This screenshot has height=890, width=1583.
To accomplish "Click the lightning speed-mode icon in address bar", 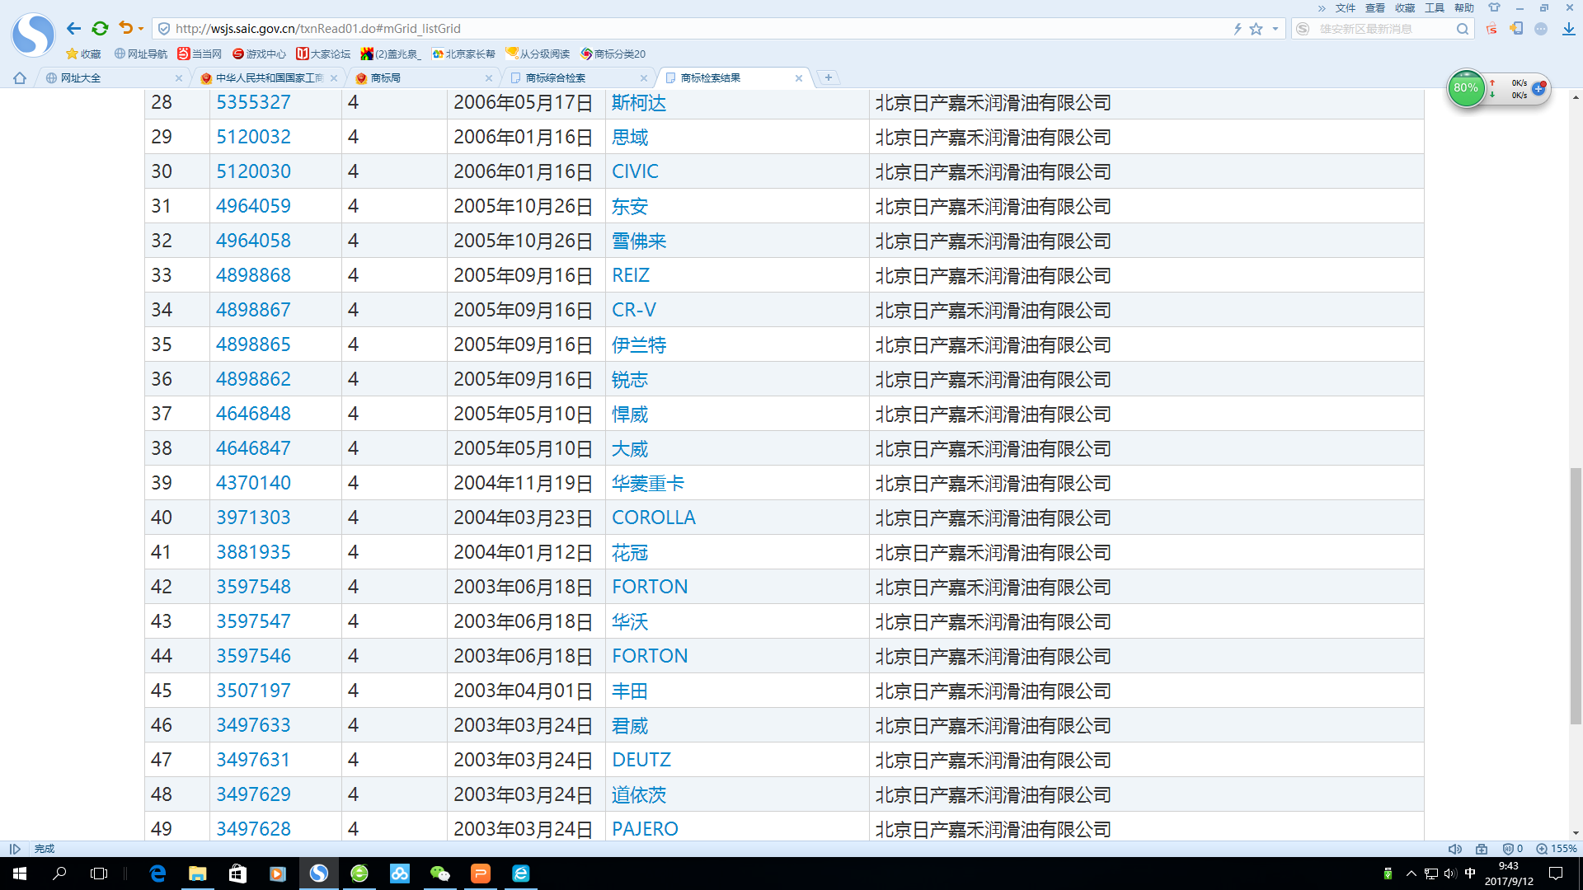I will pos(1238,29).
